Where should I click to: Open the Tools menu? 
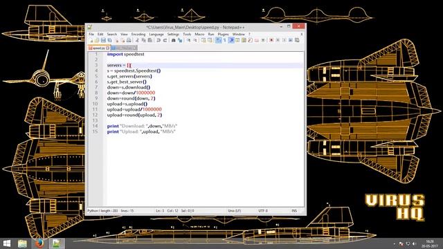[187, 34]
